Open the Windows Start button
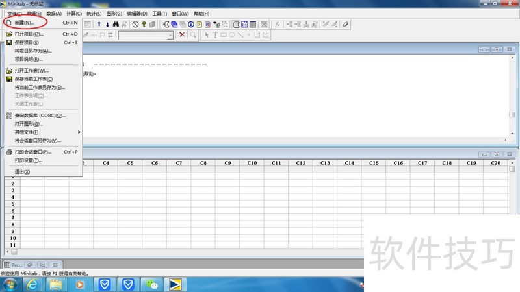The image size is (520, 292). (x=10, y=284)
